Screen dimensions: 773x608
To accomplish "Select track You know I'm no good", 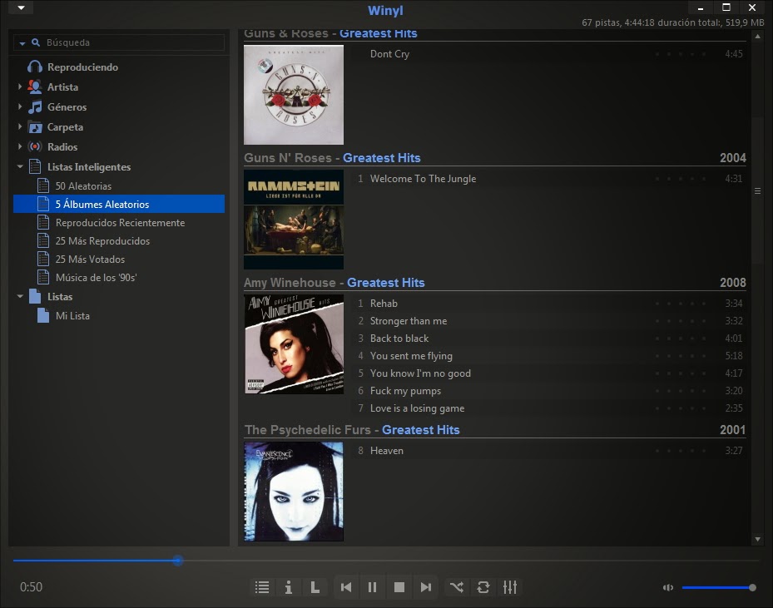I will coord(549,373).
